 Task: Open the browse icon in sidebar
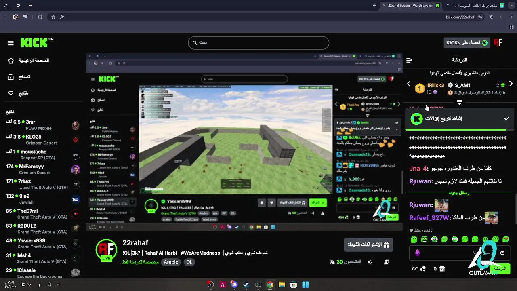point(11,77)
